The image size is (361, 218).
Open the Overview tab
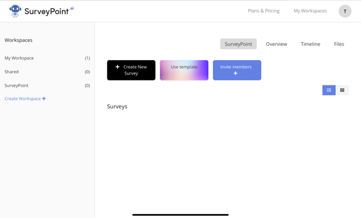(x=277, y=44)
